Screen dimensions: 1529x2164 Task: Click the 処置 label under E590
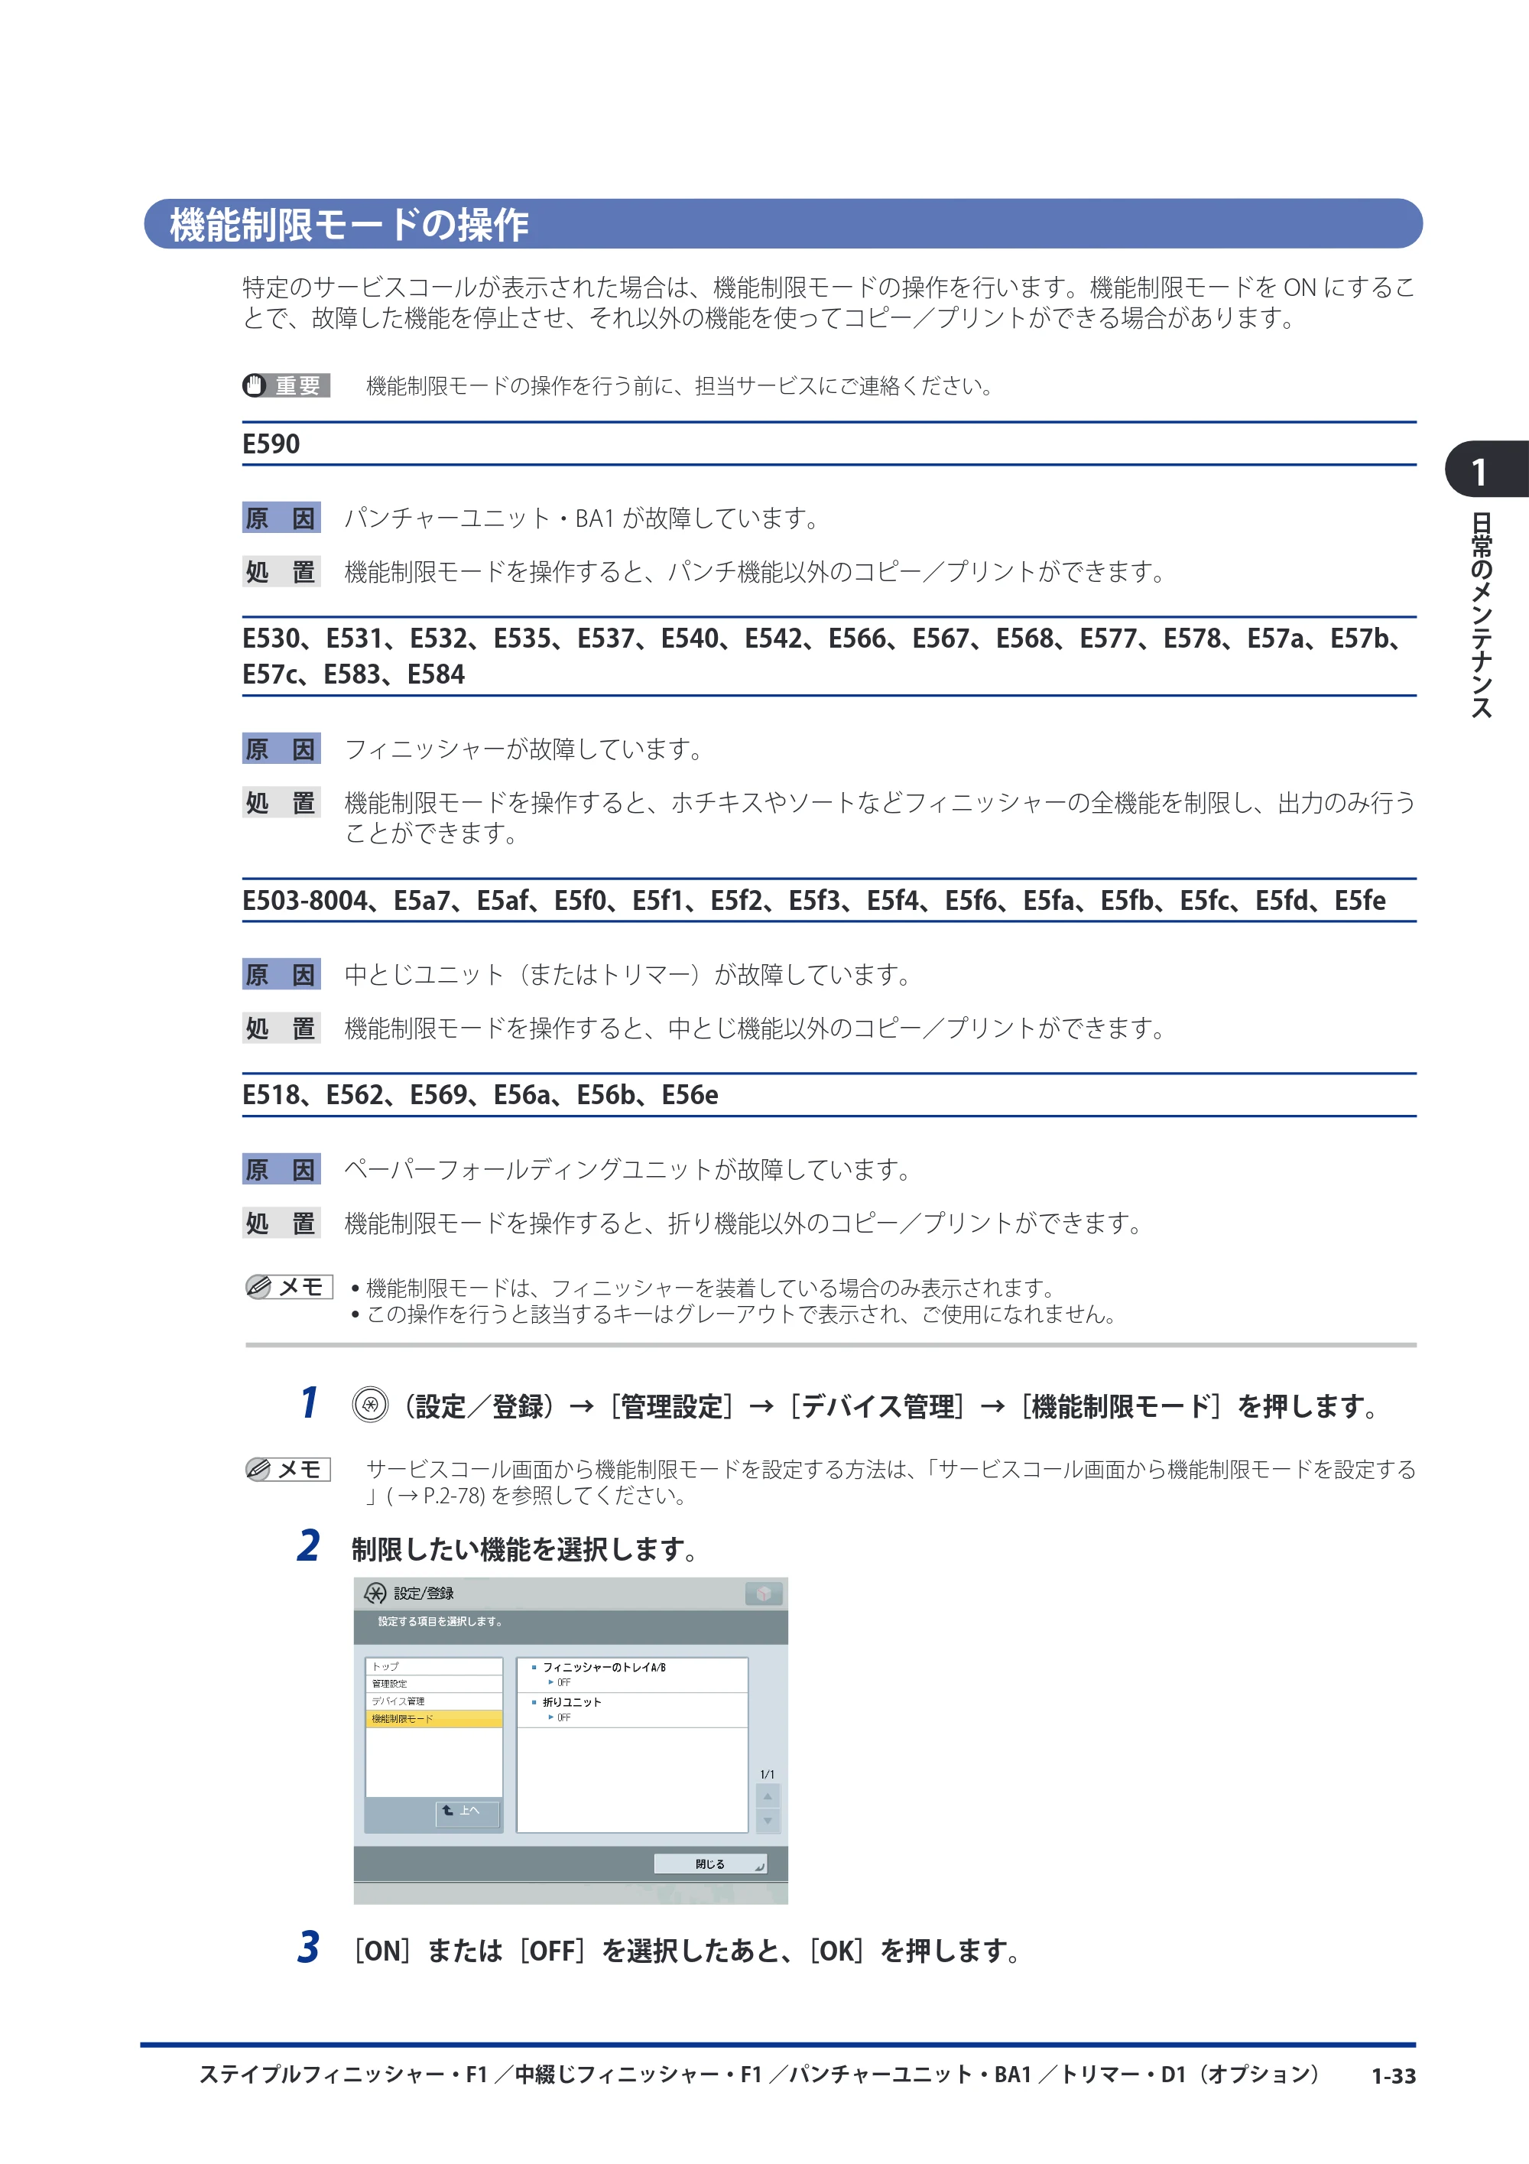click(x=281, y=571)
